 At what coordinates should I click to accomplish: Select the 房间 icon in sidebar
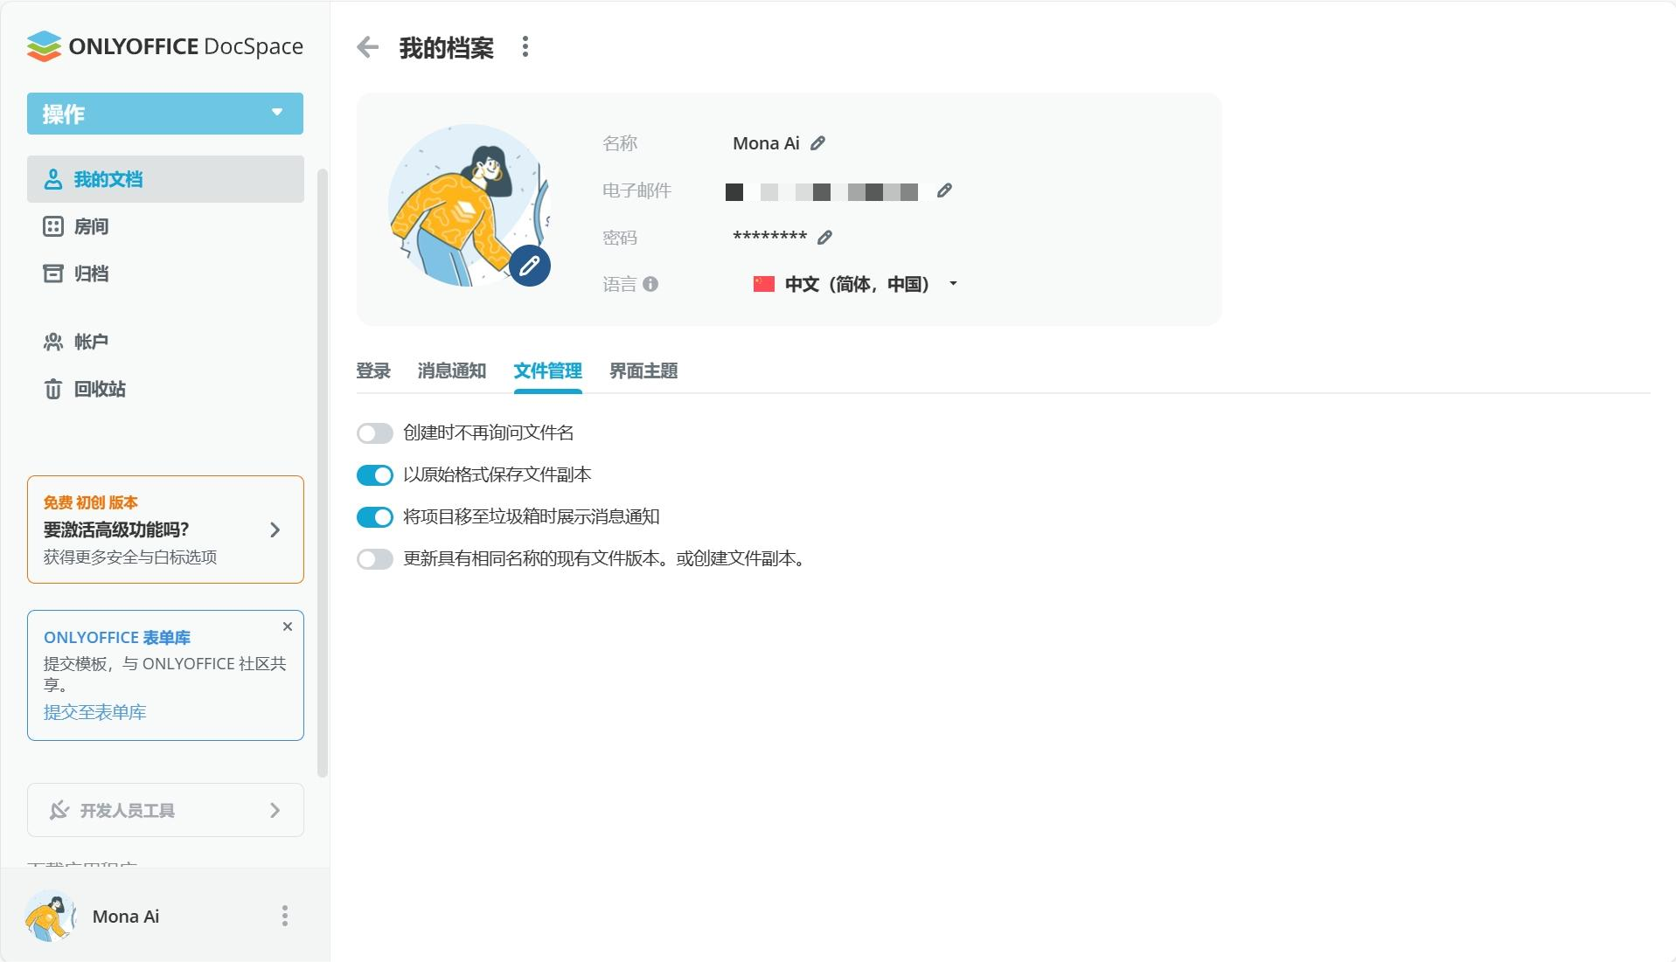pos(53,226)
